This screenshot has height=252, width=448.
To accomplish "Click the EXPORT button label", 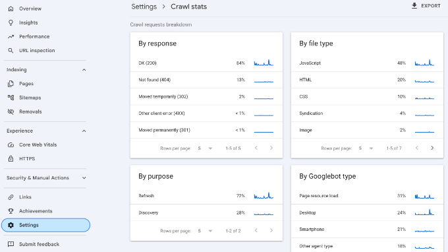I will point(431,6).
